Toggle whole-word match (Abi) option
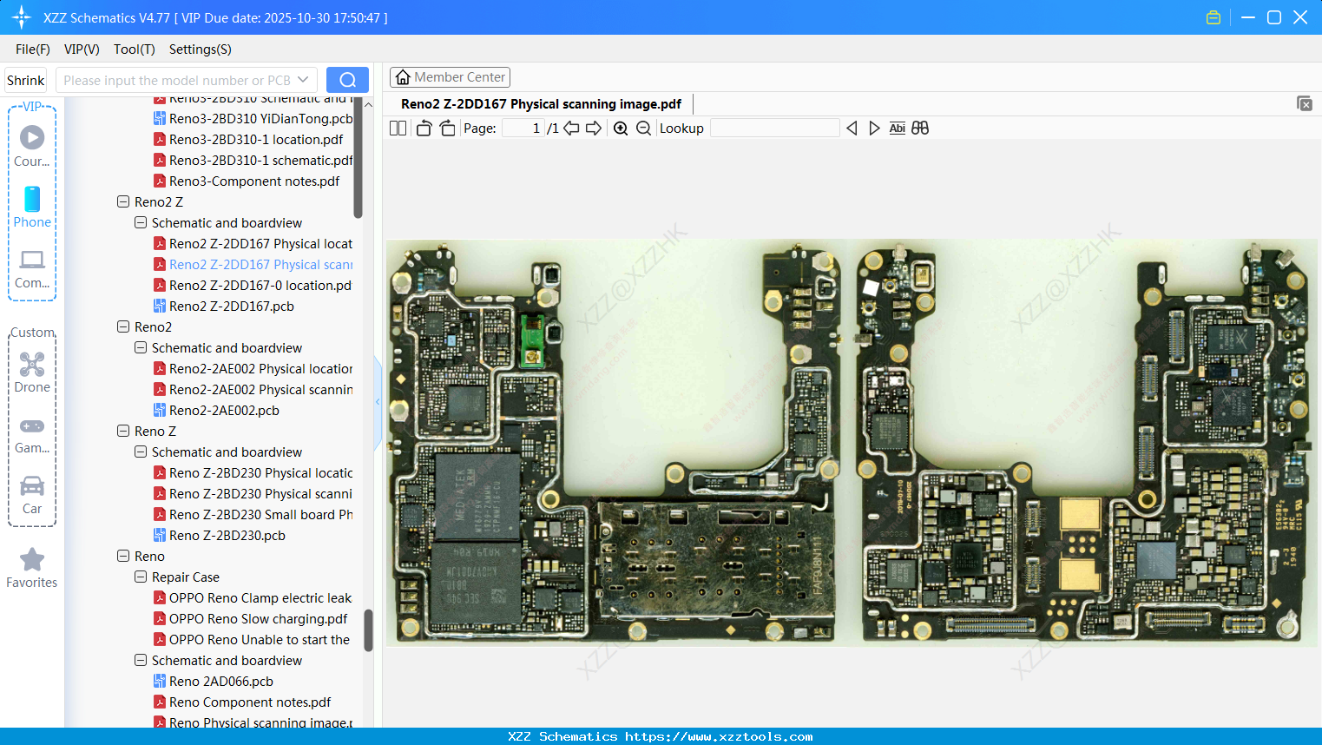Image resolution: width=1322 pixels, height=745 pixels. coord(898,129)
